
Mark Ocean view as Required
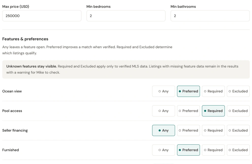click(x=213, y=91)
